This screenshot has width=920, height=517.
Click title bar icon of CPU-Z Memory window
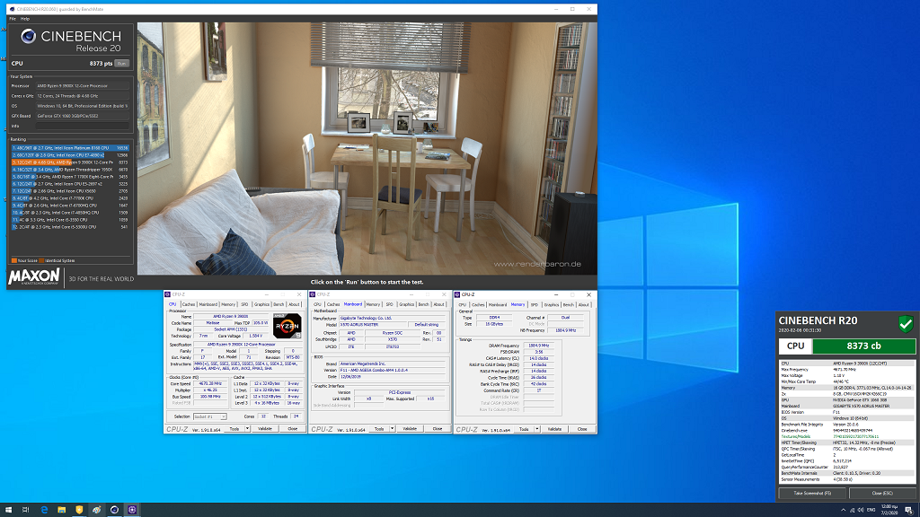point(457,294)
